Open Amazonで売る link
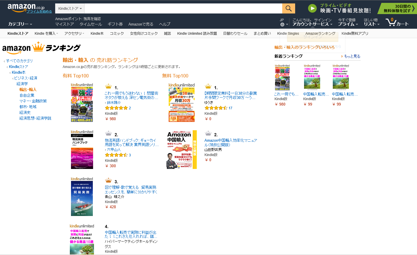This screenshot has height=255, width=417. tap(141, 24)
